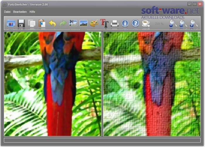
Task: Show program info with the blue i icon
Action: (125, 23)
